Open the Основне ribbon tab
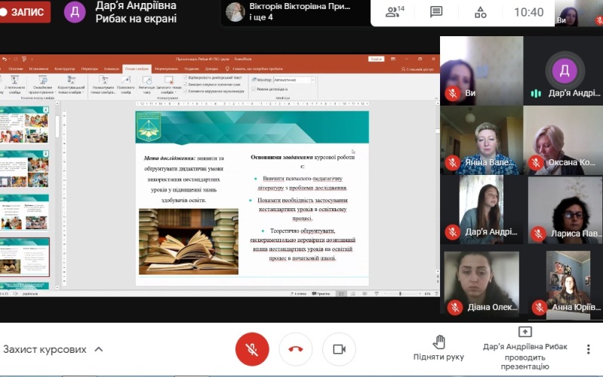Viewport: 603px width, 377px height. click(15, 69)
